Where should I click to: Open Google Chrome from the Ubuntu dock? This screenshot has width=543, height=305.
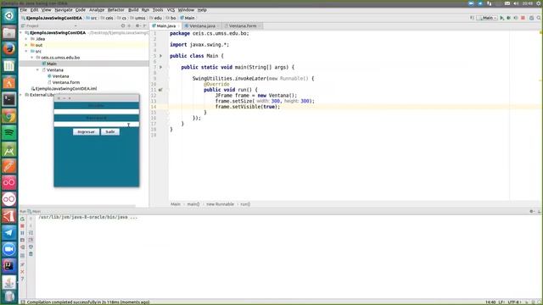click(9, 116)
